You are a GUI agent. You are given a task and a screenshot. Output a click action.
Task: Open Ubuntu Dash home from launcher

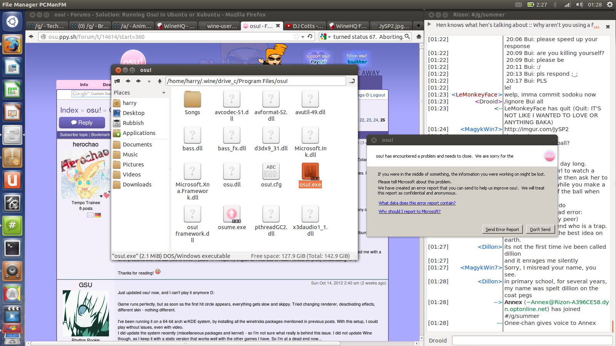point(12,22)
